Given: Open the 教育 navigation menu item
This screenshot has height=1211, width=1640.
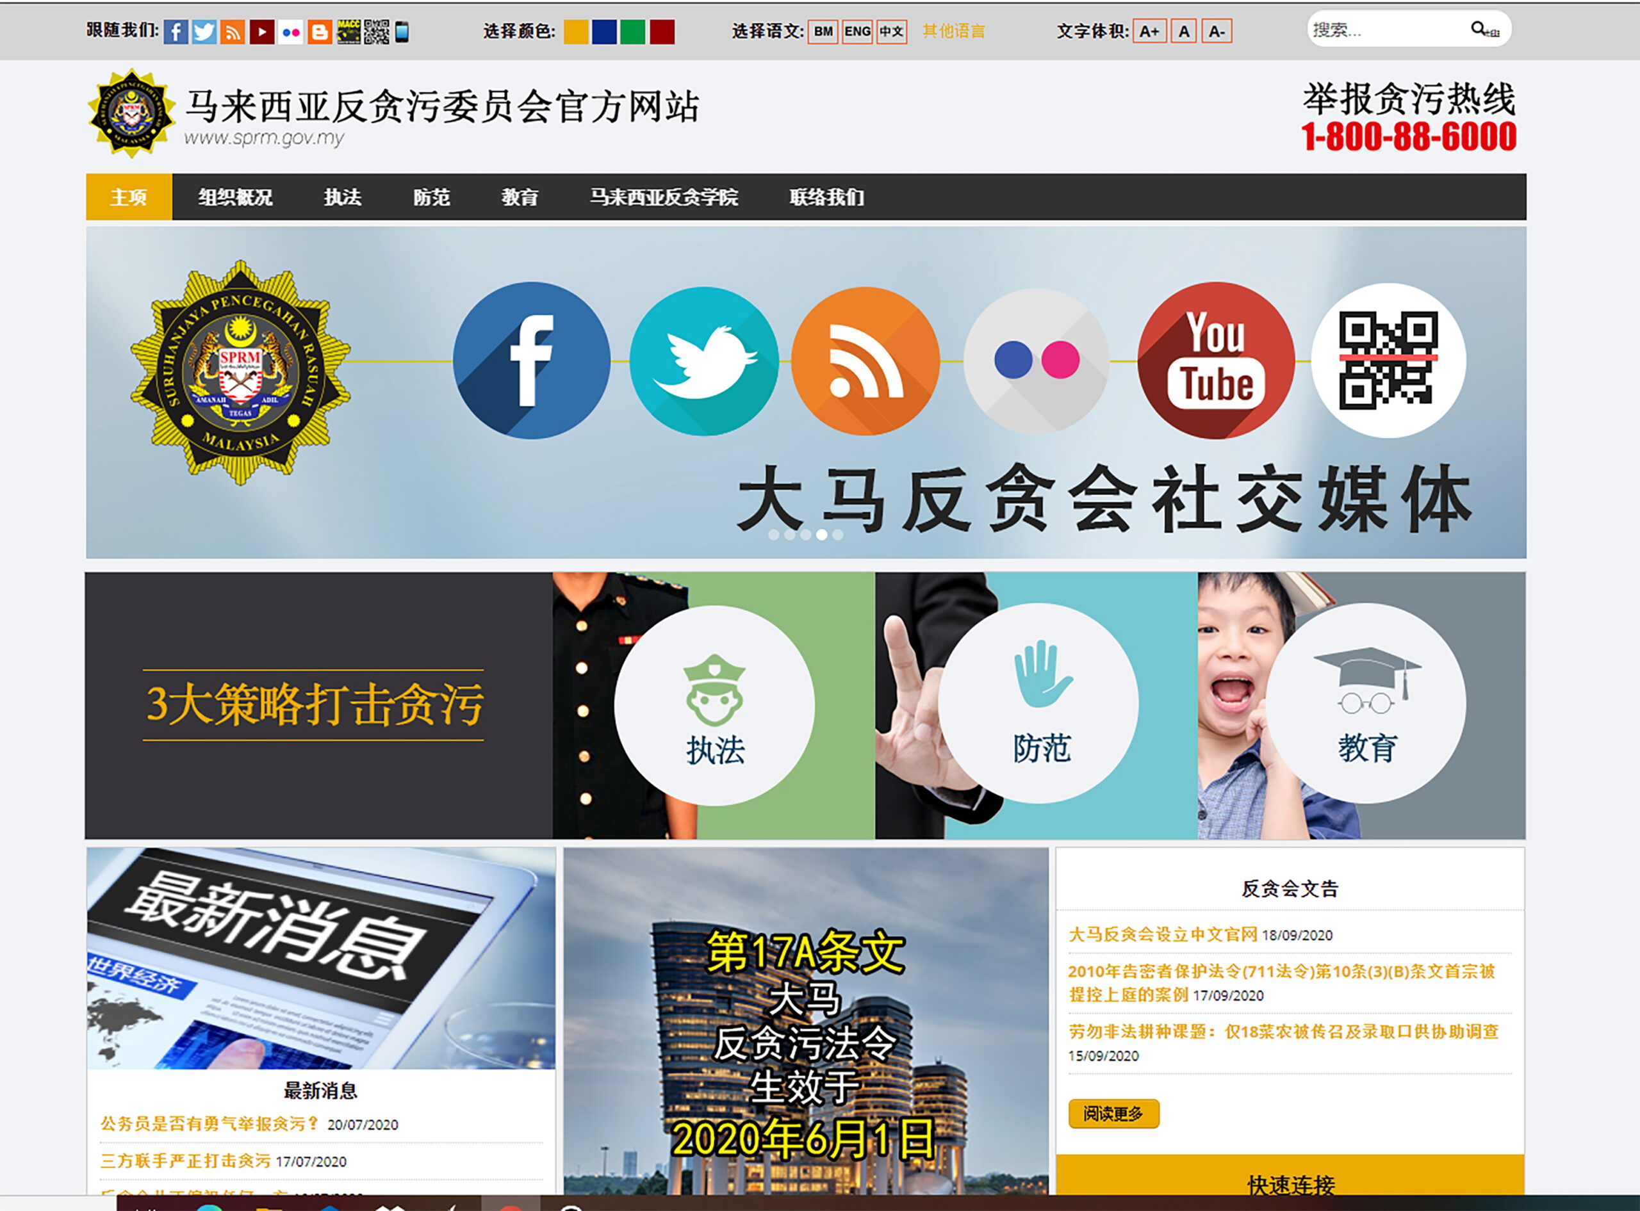Looking at the screenshot, I should tap(520, 197).
